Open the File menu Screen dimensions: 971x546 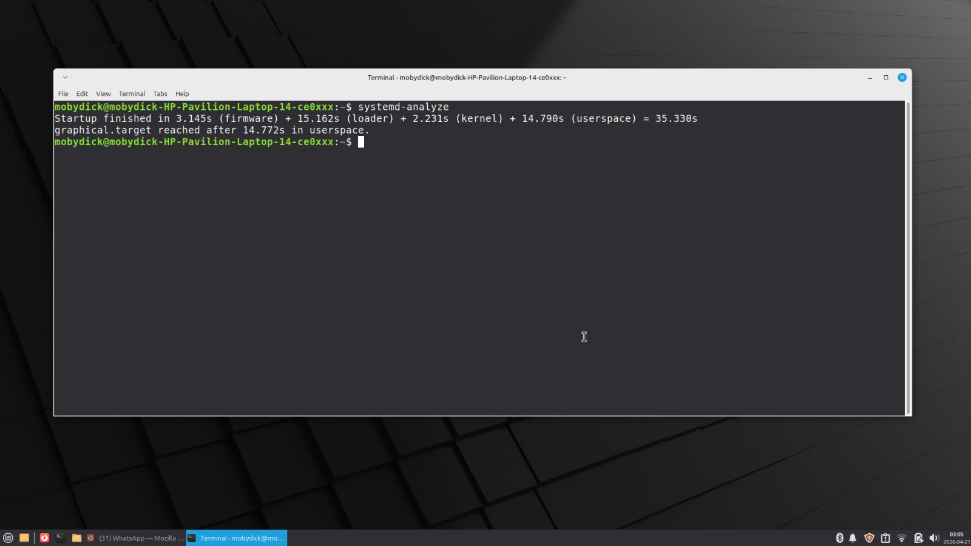click(63, 94)
